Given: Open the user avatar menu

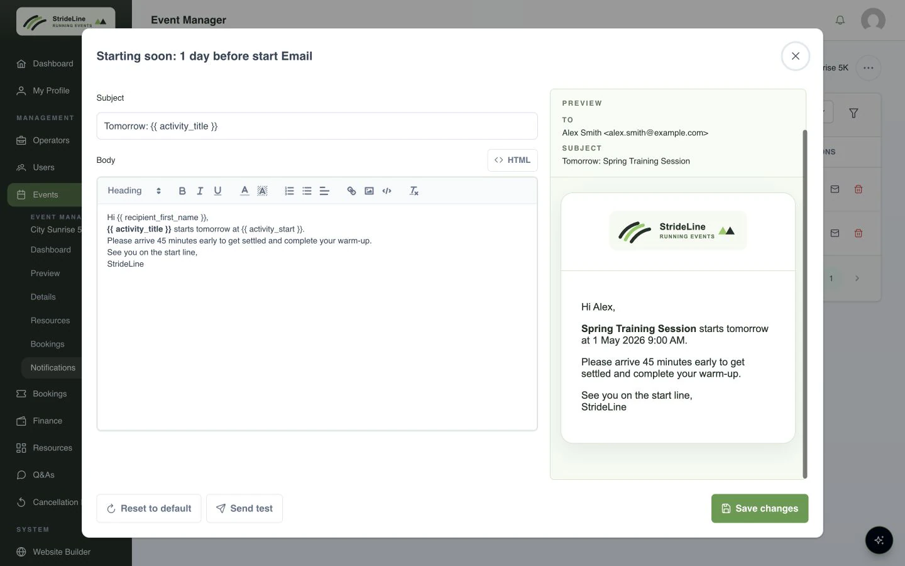Looking at the screenshot, I should click(x=873, y=20).
